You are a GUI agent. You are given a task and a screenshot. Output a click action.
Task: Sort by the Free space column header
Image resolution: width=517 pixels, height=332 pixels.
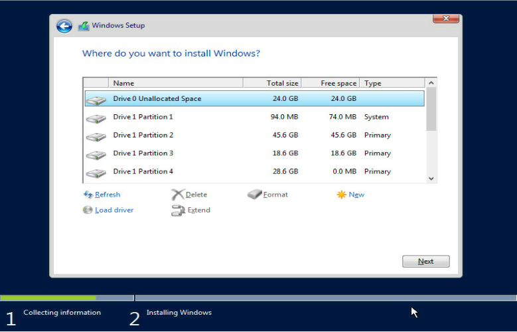coord(331,83)
